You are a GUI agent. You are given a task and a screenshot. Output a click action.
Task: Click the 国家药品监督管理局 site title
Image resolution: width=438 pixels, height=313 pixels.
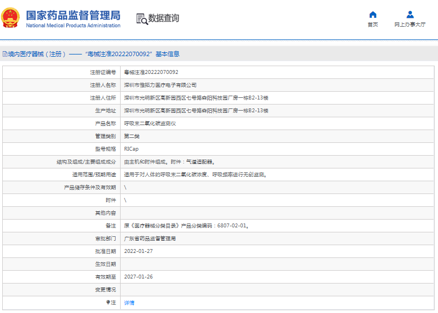click(x=73, y=14)
